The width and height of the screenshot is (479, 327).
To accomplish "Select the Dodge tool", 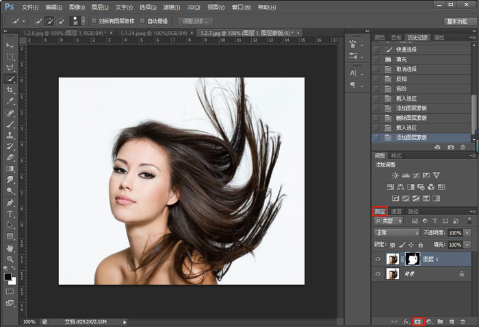I will coord(10,191).
